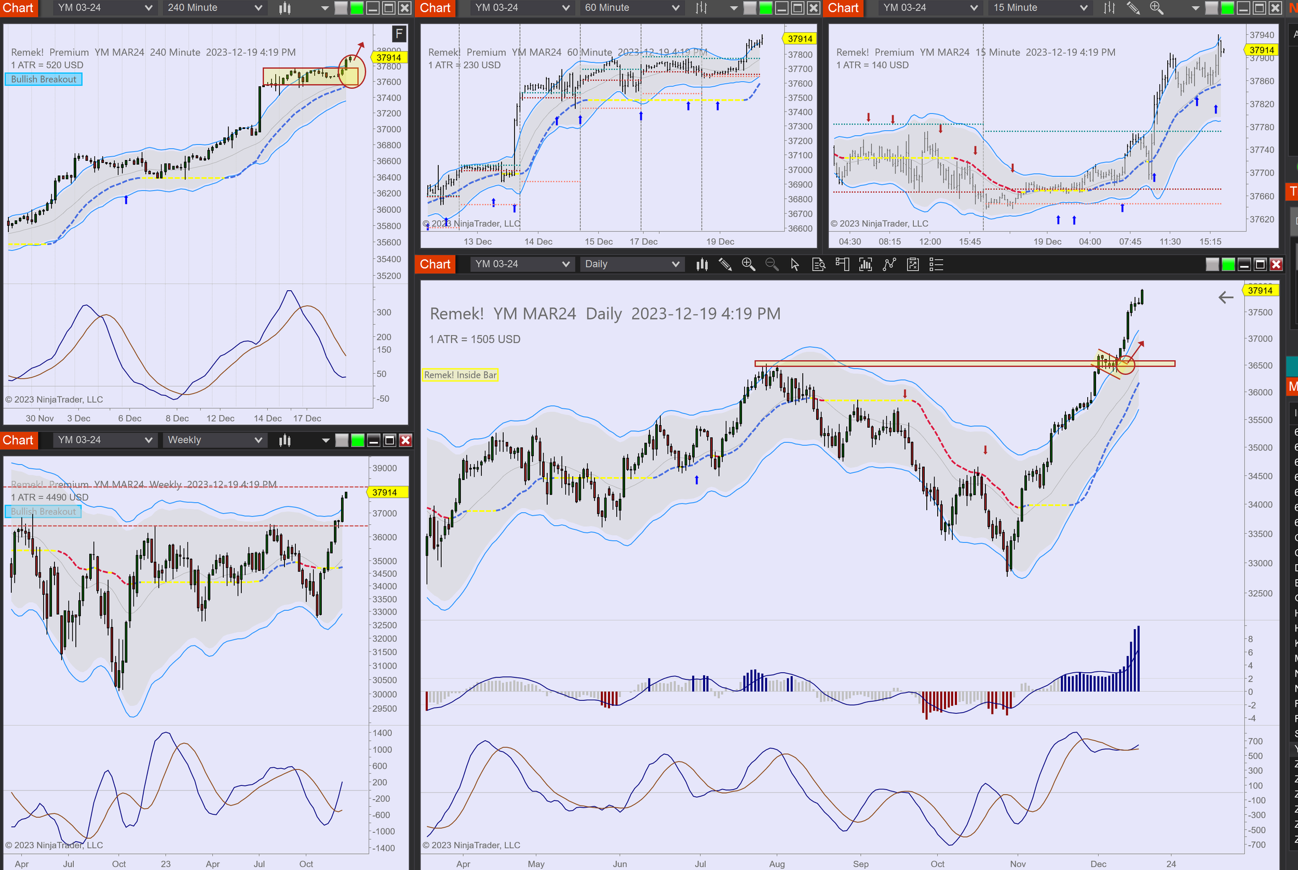Toggle Chart Trader icon on Daily chart
1298x870 pixels.
[842, 265]
